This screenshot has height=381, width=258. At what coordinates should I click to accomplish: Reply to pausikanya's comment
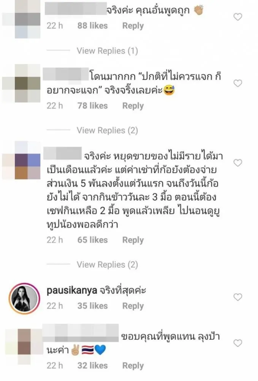133,306
